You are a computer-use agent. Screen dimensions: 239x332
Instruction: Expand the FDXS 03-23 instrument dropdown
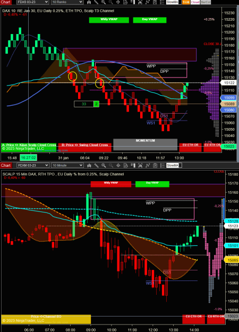32,2
